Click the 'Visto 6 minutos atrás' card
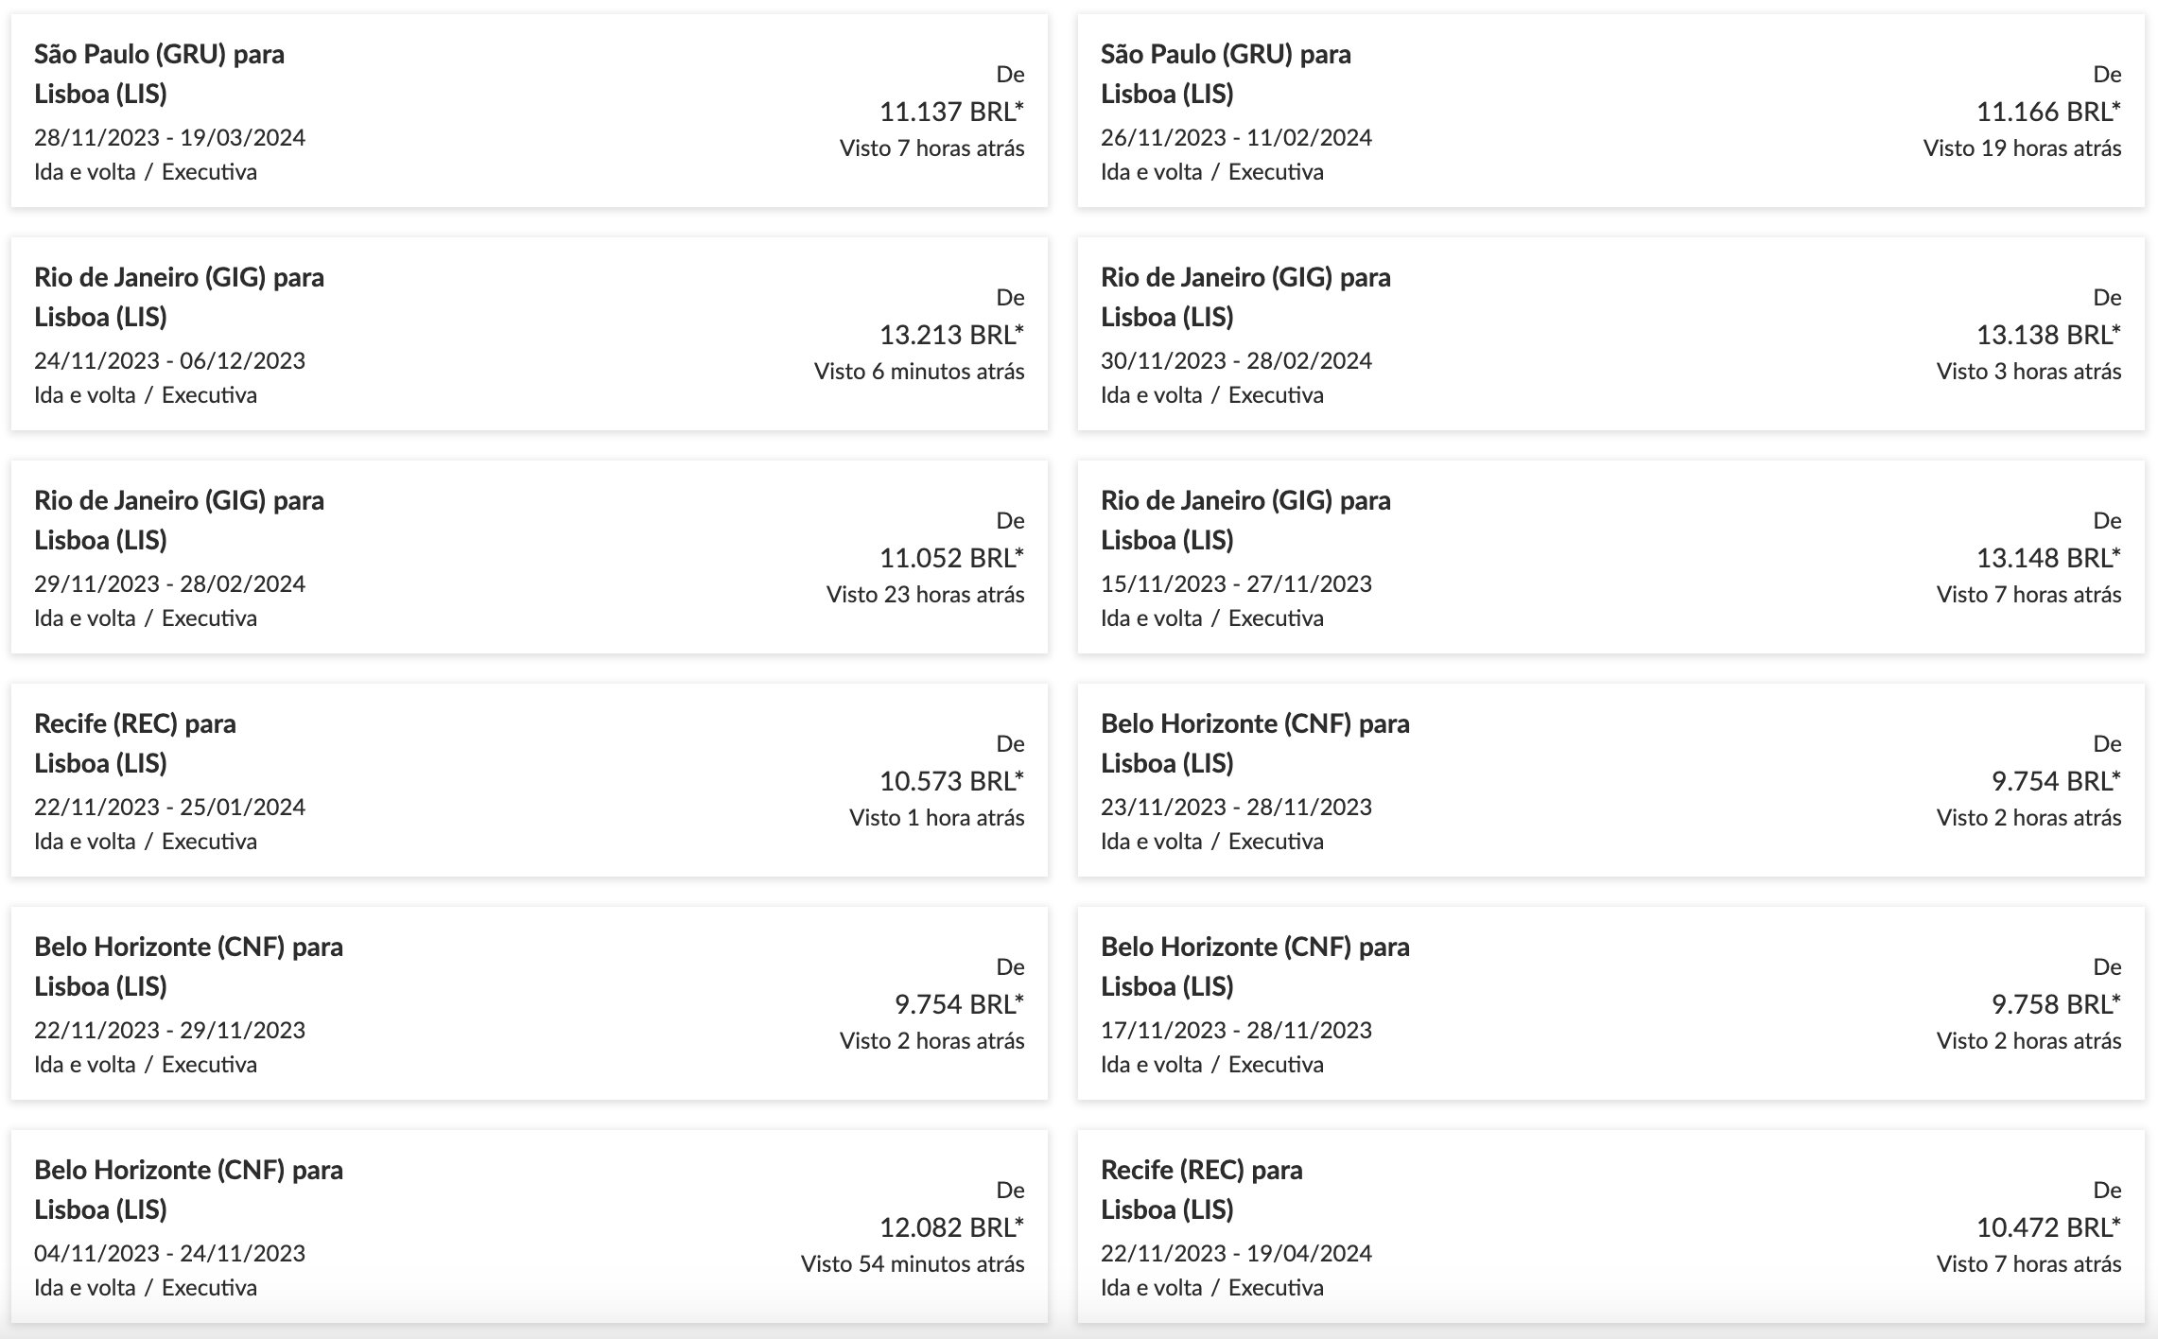The image size is (2158, 1339). 918,371
